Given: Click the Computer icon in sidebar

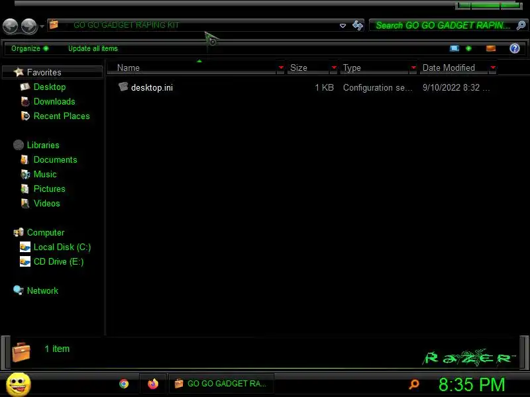Looking at the screenshot, I should coord(19,232).
